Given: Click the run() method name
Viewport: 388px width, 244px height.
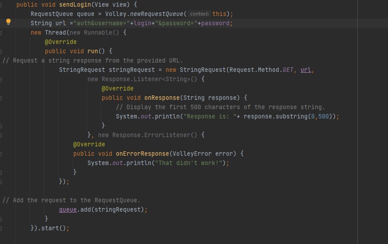Looking at the screenshot, I should point(93,51).
